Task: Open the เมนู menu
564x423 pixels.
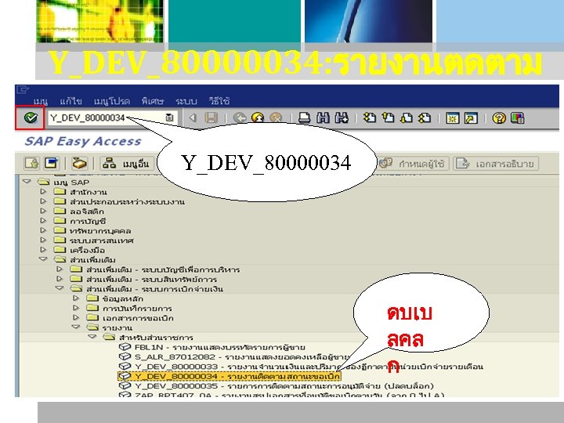Action: [x=40, y=101]
